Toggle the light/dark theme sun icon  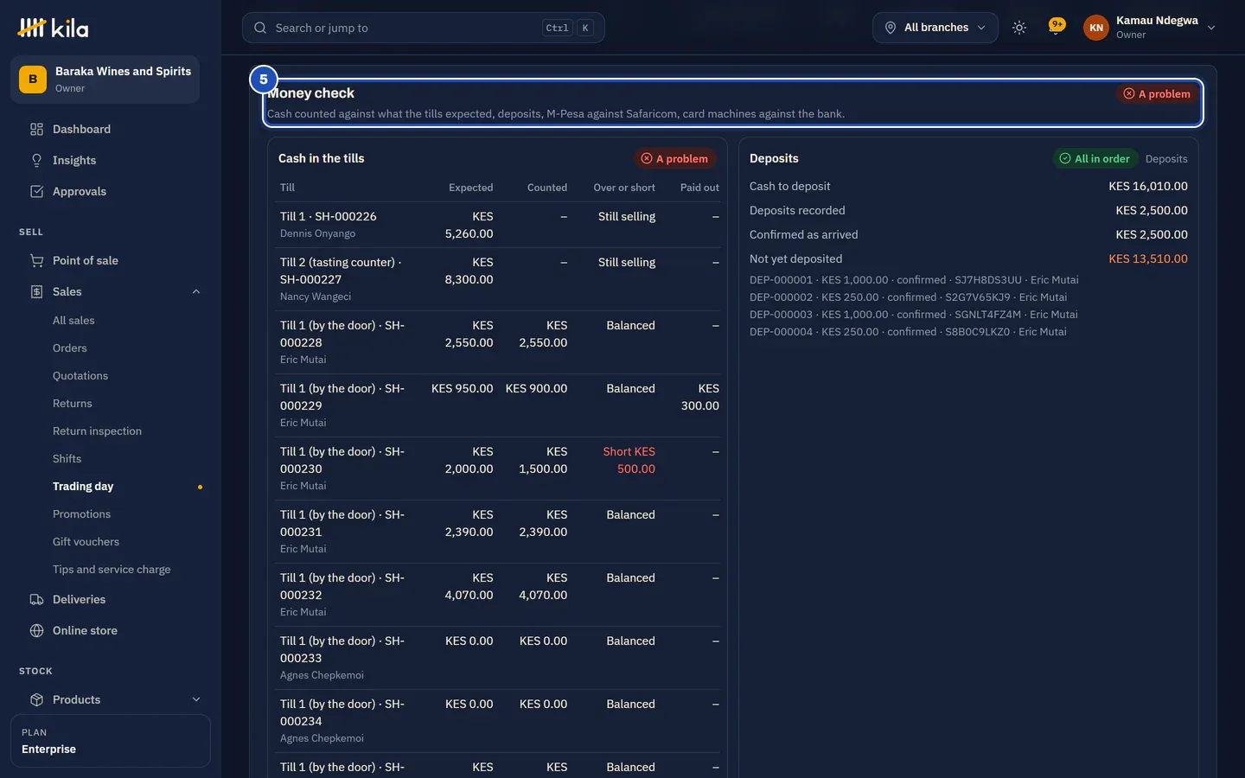tap(1019, 28)
